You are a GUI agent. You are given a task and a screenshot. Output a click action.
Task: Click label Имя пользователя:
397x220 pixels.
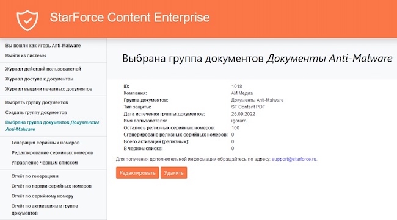pyautogui.click(x=145, y=121)
